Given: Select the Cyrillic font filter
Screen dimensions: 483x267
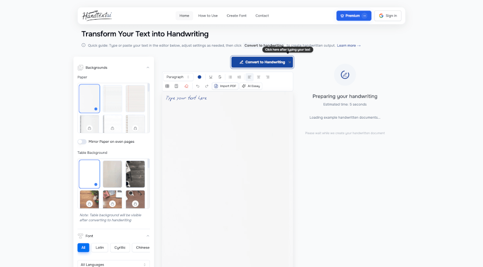Looking at the screenshot, I should pyautogui.click(x=120, y=247).
